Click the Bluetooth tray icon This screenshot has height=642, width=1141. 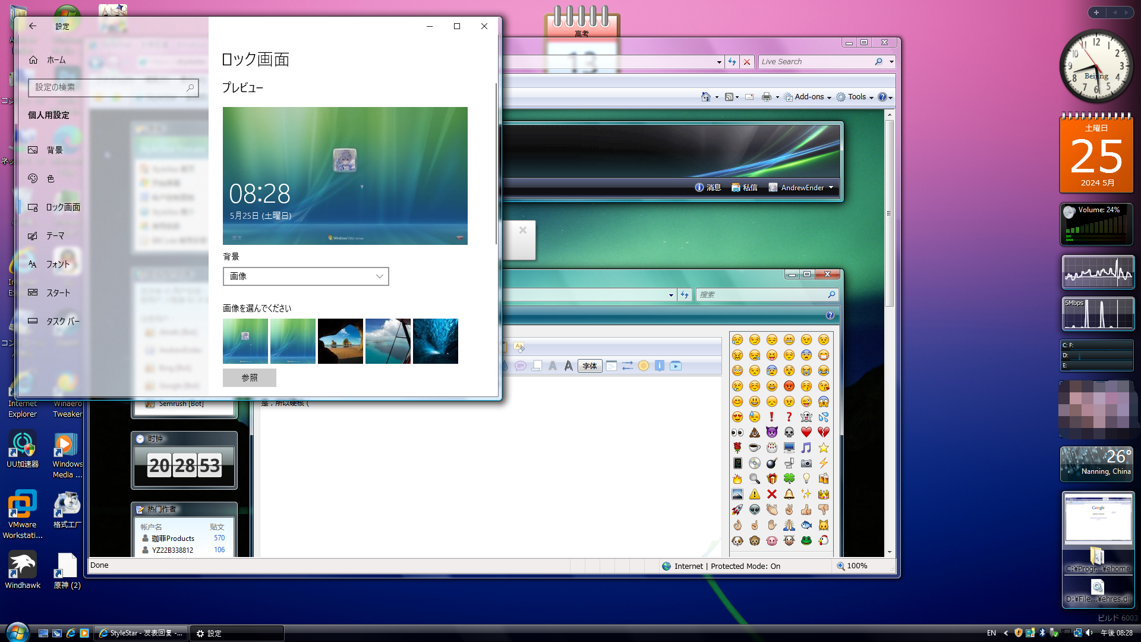point(1042,633)
